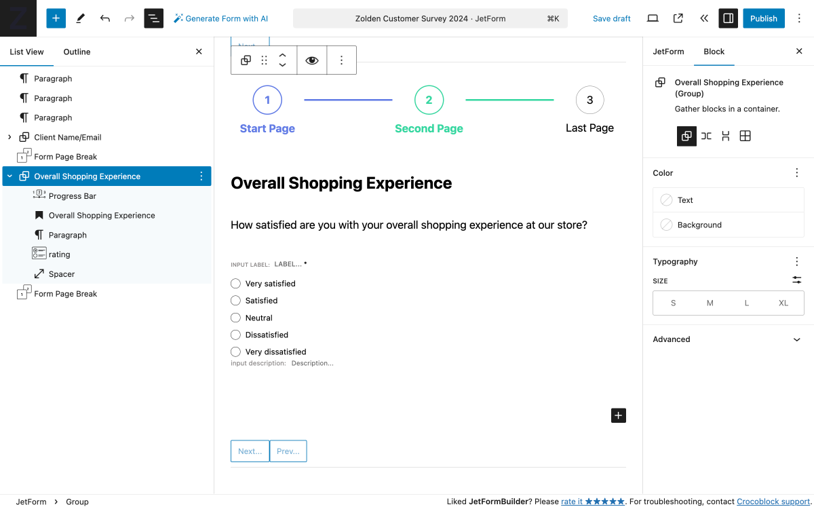Image resolution: width=814 pixels, height=509 pixels.
Task: Open Color panel options menu
Action: 797,173
